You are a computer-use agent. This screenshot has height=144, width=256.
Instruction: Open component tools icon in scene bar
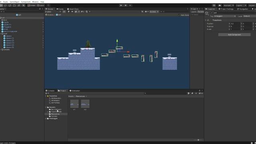142,12
